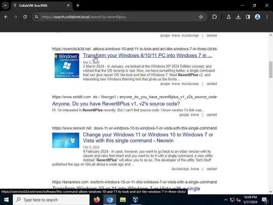Open a new tab
This screenshot has height=205, width=273.
tap(78, 5)
